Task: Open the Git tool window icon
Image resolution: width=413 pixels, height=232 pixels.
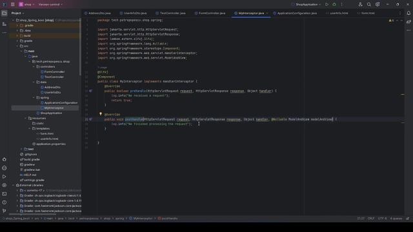Action: click(x=5, y=211)
